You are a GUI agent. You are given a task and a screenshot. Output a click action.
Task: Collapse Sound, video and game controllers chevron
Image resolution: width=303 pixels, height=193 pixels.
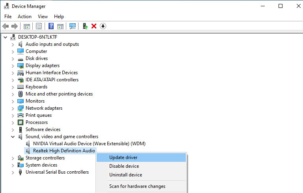pos(13,137)
